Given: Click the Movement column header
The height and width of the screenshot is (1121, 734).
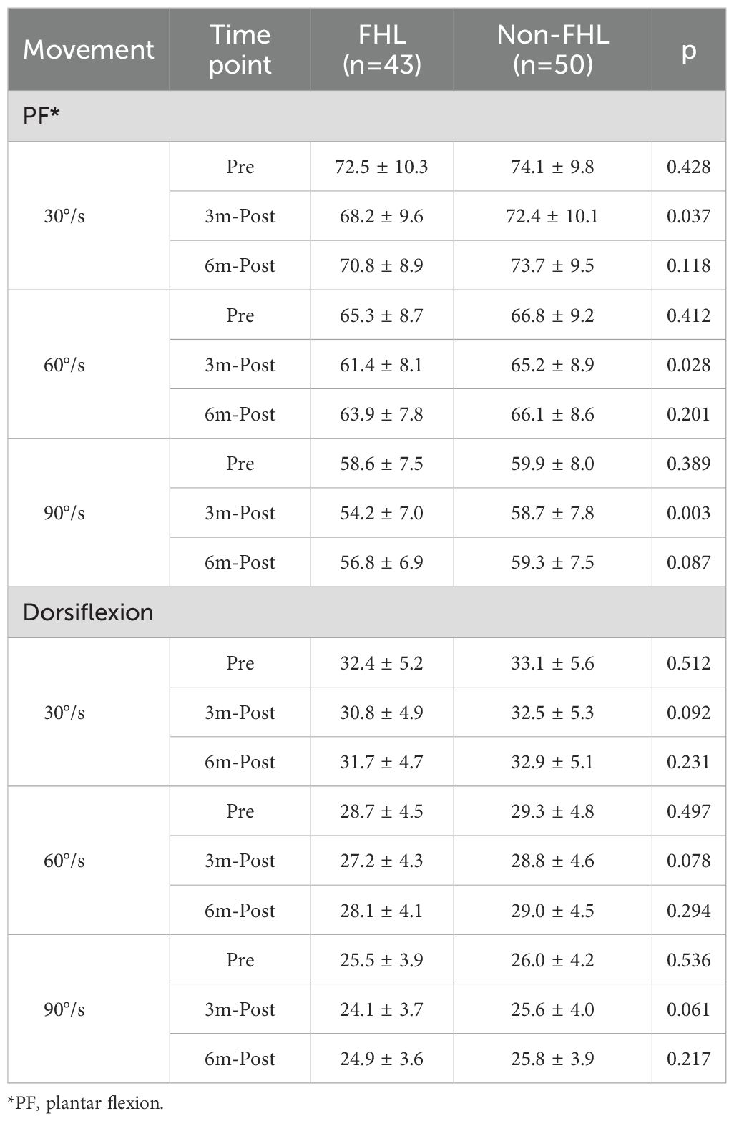Looking at the screenshot, I should [89, 49].
